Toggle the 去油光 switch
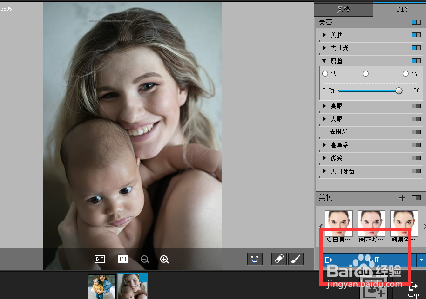 point(416,48)
